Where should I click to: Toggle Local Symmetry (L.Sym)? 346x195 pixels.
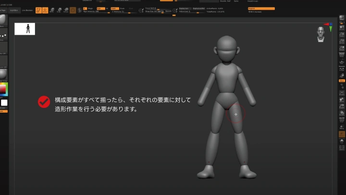pyautogui.click(x=342, y=69)
